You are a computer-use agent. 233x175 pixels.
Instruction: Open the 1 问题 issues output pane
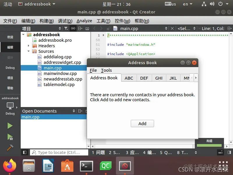point(98,152)
